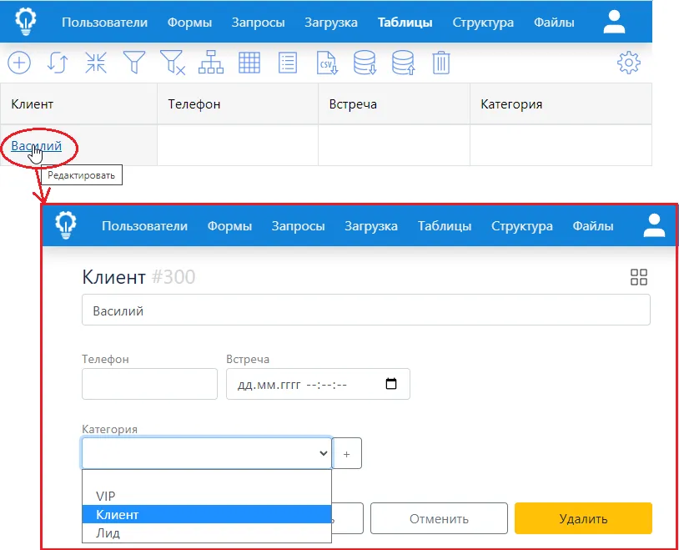The height and width of the screenshot is (550, 679).
Task: Open Структура in the edit form menu
Action: (x=522, y=226)
